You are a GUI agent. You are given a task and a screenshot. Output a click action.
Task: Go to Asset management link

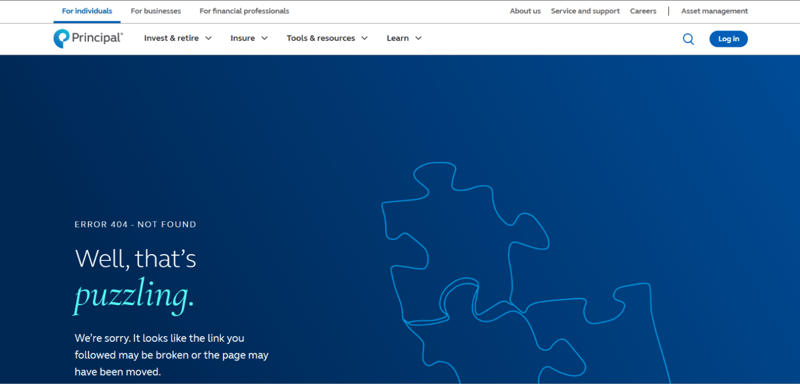pyautogui.click(x=715, y=11)
